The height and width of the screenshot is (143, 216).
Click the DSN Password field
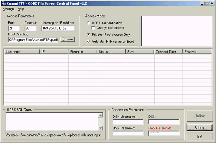tap(128, 133)
